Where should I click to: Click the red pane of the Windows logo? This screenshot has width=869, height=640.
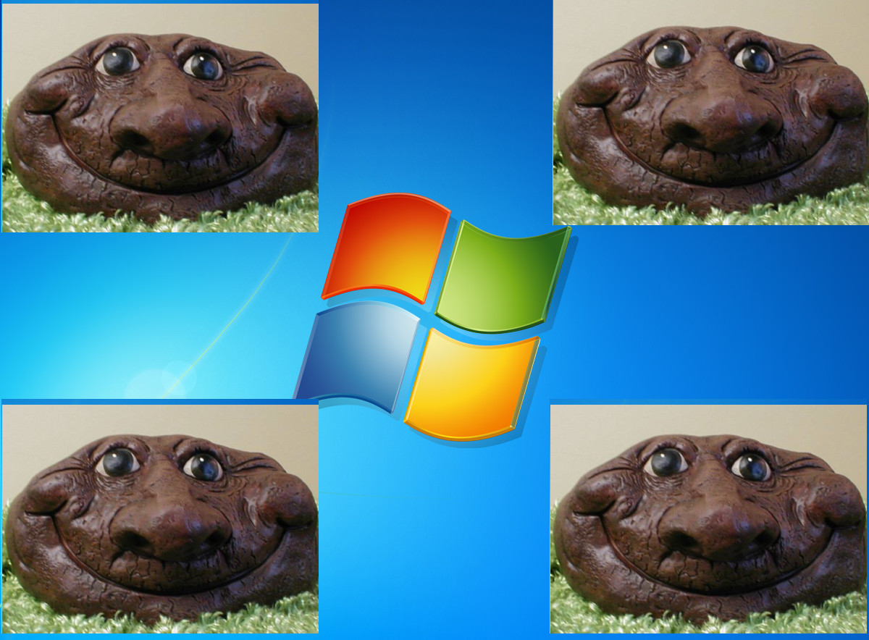(386, 248)
